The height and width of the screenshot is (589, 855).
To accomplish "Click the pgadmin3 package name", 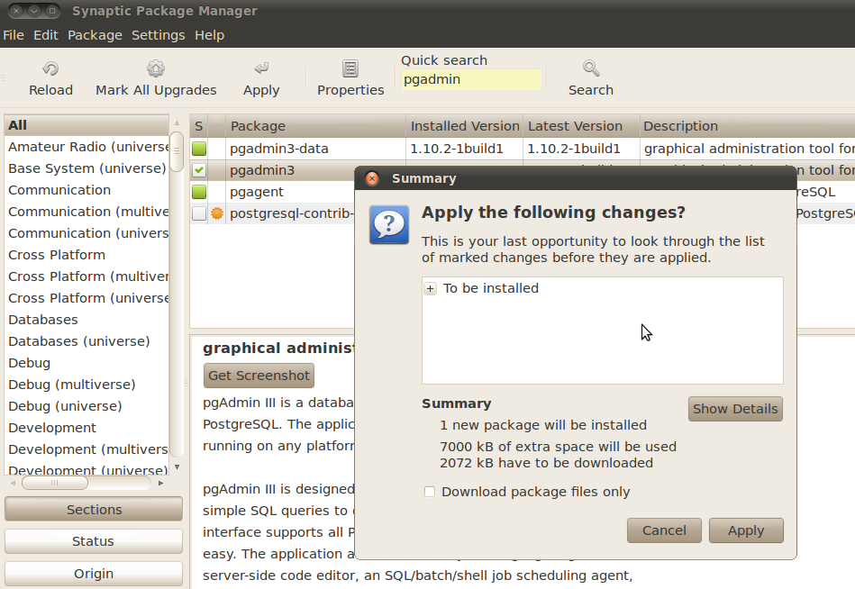I will click(x=262, y=170).
